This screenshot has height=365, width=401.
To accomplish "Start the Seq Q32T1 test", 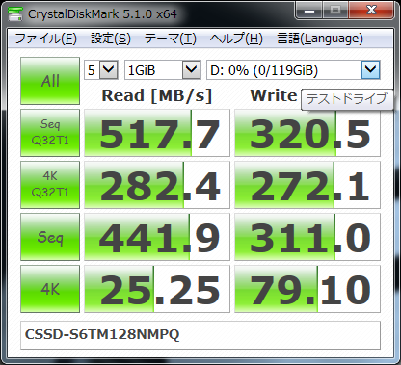I will [50, 133].
